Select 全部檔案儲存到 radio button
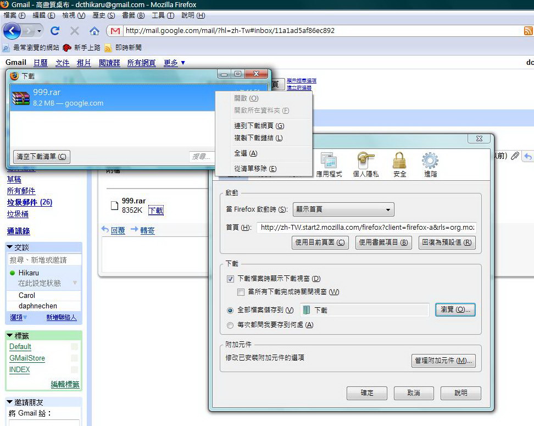Viewport: 534px width, 426px height. pyautogui.click(x=230, y=310)
